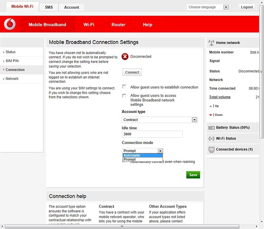The image size is (264, 229).
Task: Click the arrow icon beside Network
Action: (4, 79)
